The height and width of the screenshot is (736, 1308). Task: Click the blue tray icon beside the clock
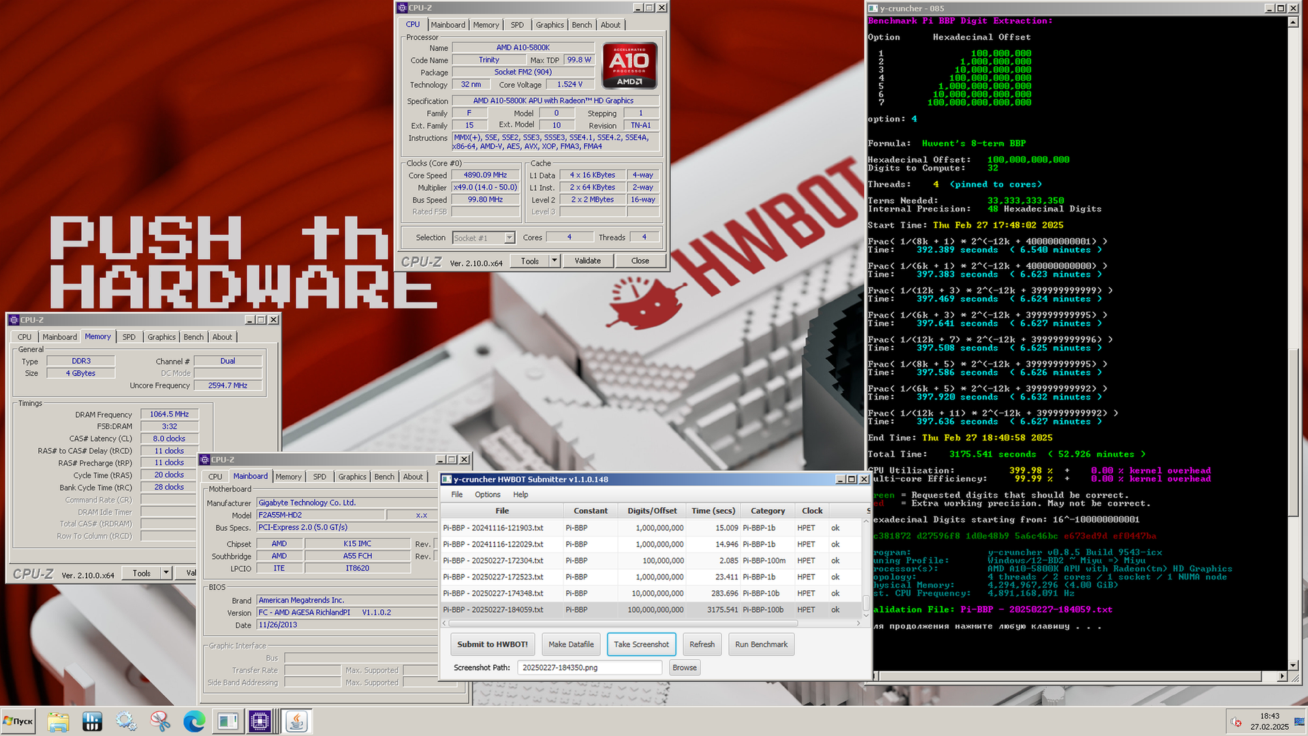pos(1299,722)
